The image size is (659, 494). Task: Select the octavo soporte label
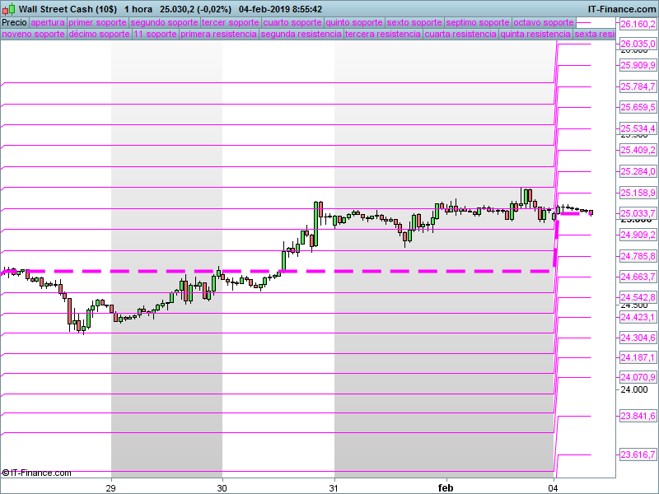[x=544, y=23]
